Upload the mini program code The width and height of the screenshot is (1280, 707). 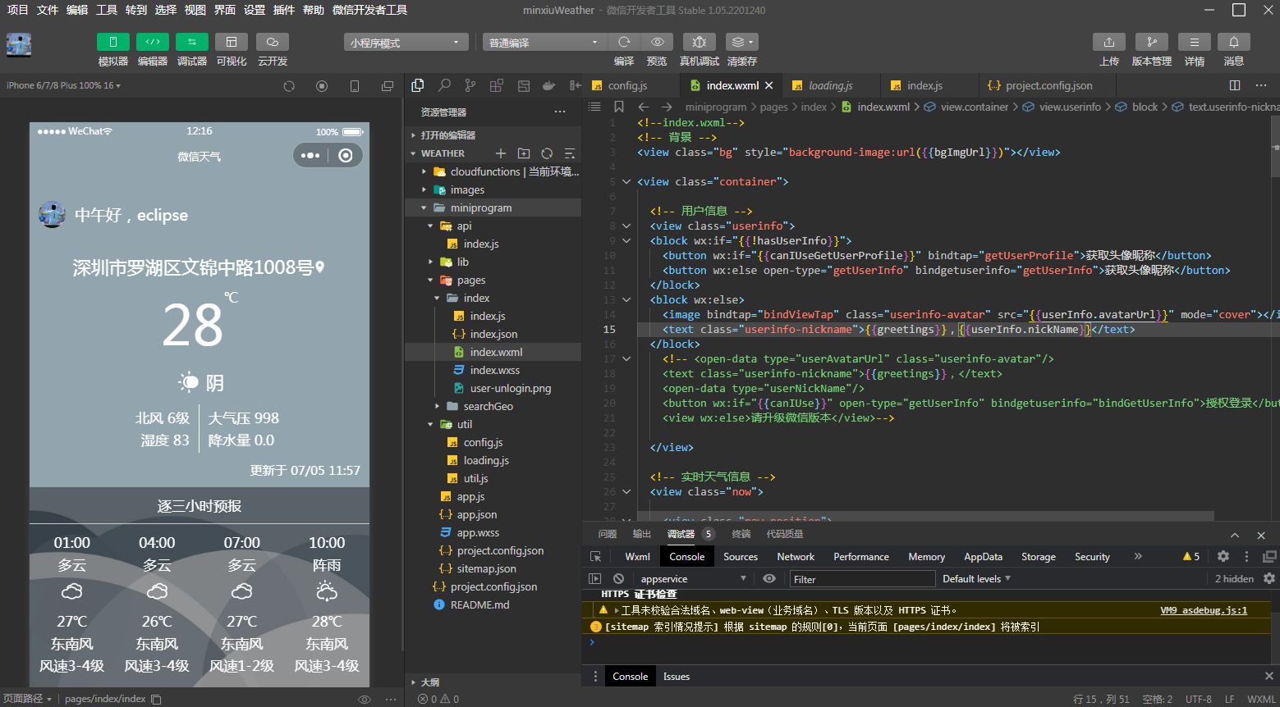pyautogui.click(x=1109, y=42)
